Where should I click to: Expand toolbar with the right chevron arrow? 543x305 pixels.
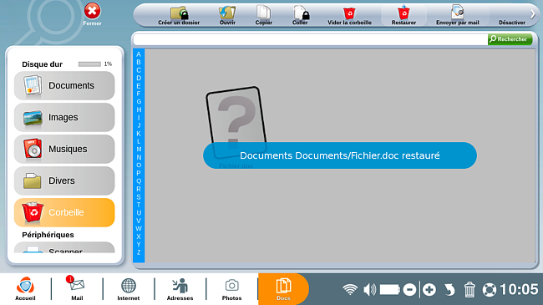tap(533, 14)
